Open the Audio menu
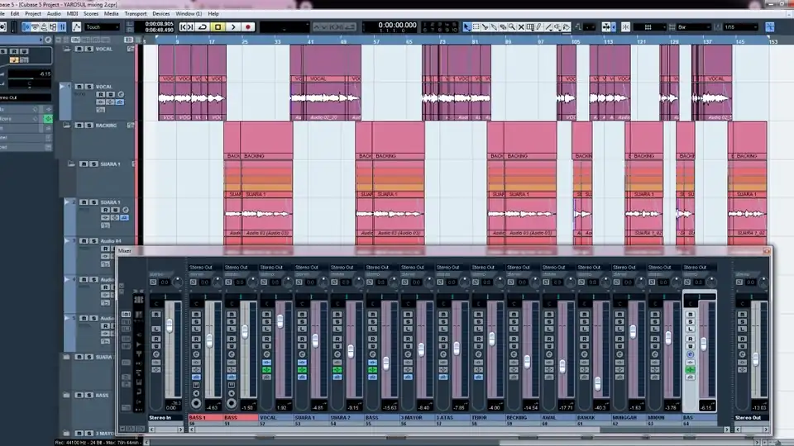The height and width of the screenshot is (446, 794). tap(54, 14)
